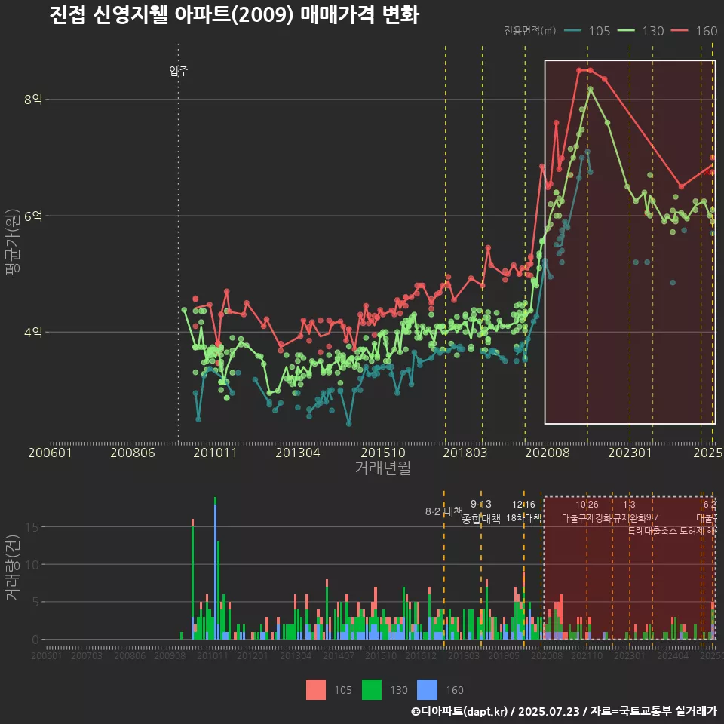
Task: Click the '8억' price axis label
Action: [x=33, y=100]
